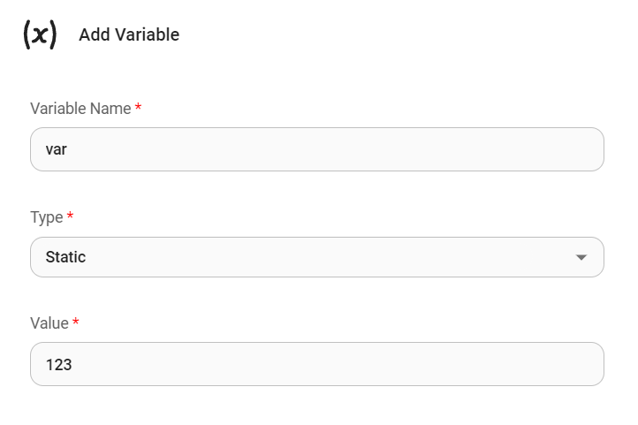638x425 pixels.
Task: Click the italic x inside the parentheses icon
Action: 40,34
